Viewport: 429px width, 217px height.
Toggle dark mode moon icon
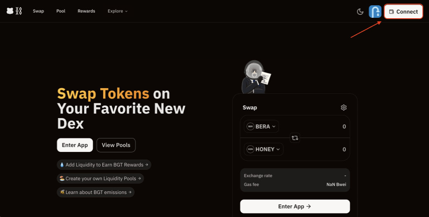(x=360, y=12)
